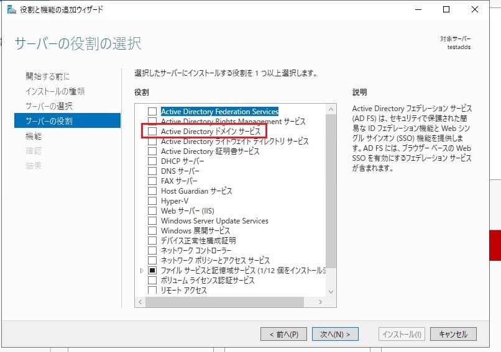Select the Web サーバー (IIS) checkbox
Image resolution: width=501 pixels, height=352 pixels.
pyautogui.click(x=152, y=210)
